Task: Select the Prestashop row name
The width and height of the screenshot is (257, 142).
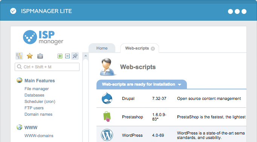Action: pos(132,117)
